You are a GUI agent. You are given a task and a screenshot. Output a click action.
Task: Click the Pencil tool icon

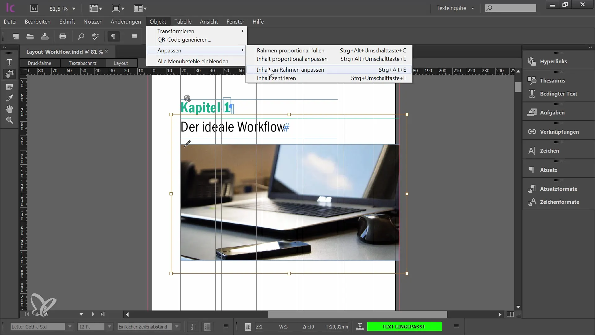[187, 143]
